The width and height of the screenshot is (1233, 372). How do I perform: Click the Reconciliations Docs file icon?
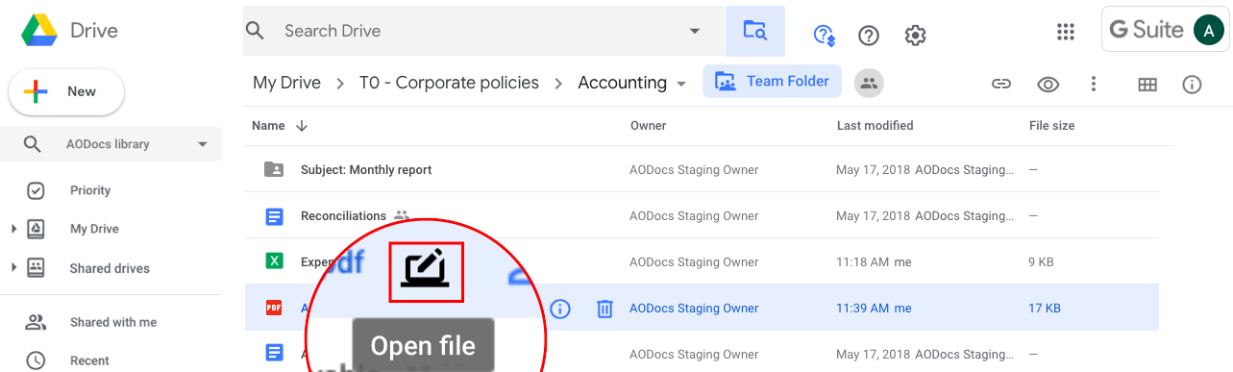pyautogui.click(x=274, y=216)
